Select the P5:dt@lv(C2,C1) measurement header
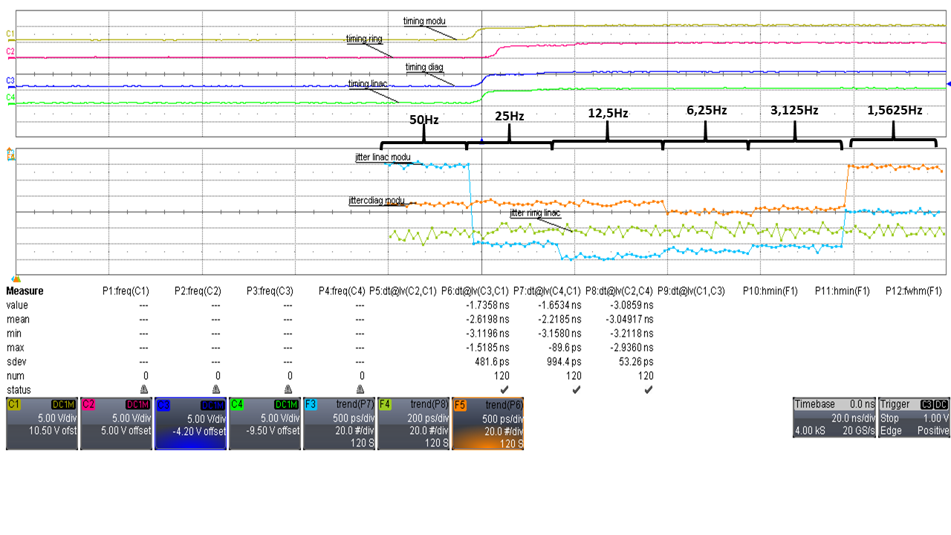The width and height of the screenshot is (951, 535). click(x=402, y=291)
